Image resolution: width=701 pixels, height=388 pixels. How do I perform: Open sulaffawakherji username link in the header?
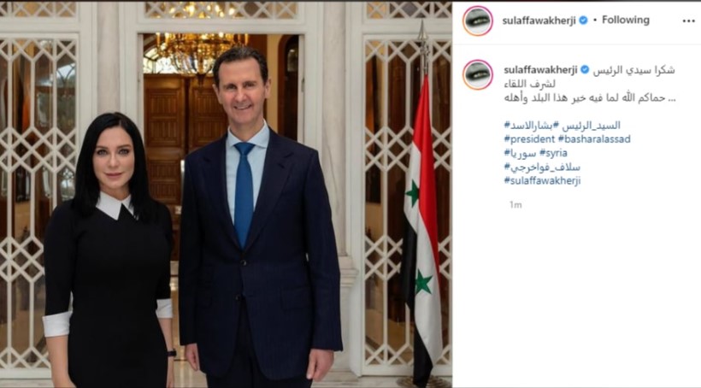[x=539, y=21]
